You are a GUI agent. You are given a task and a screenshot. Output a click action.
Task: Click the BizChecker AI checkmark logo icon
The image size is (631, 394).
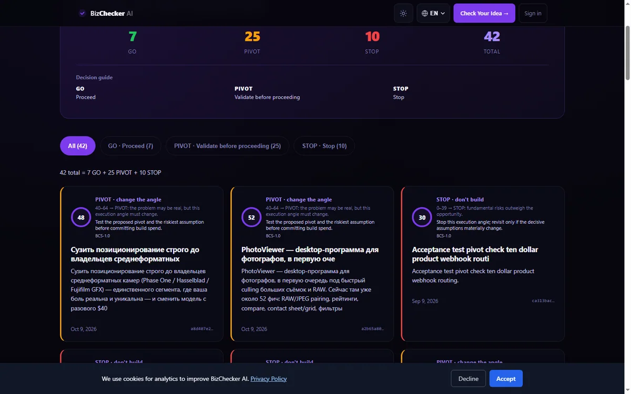coord(83,13)
